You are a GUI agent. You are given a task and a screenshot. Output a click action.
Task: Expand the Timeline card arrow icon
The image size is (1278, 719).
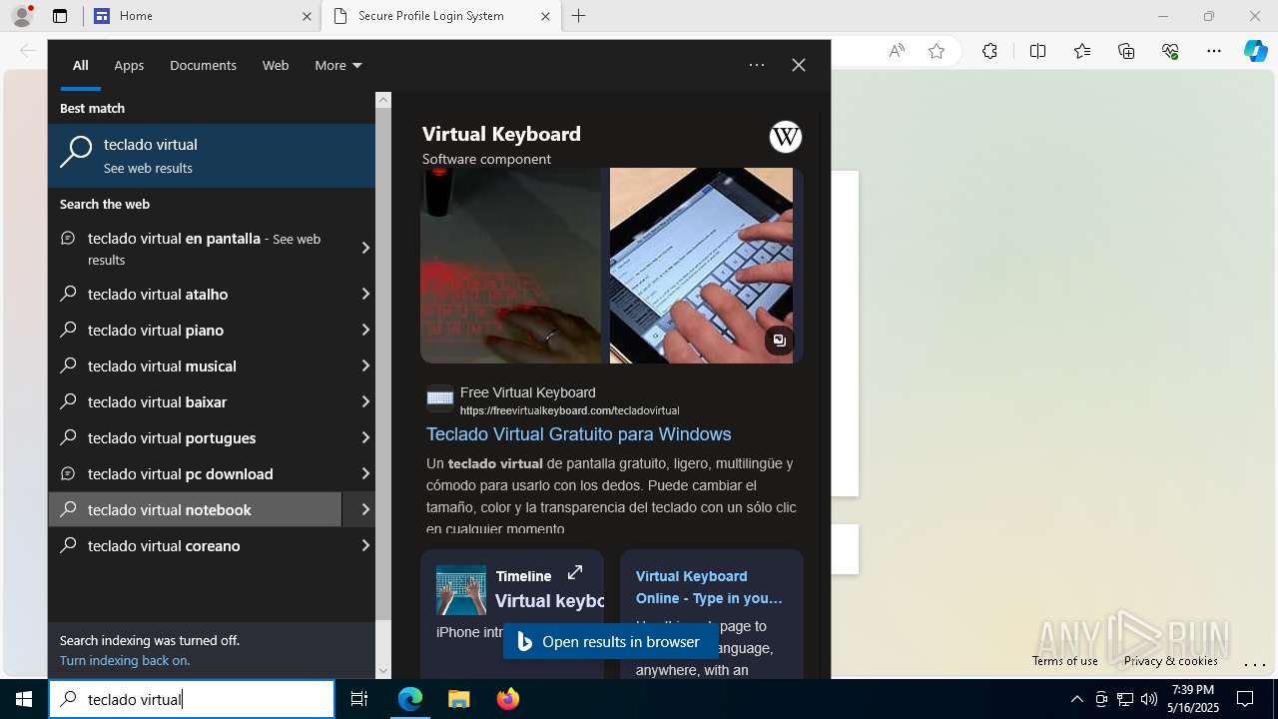click(575, 572)
